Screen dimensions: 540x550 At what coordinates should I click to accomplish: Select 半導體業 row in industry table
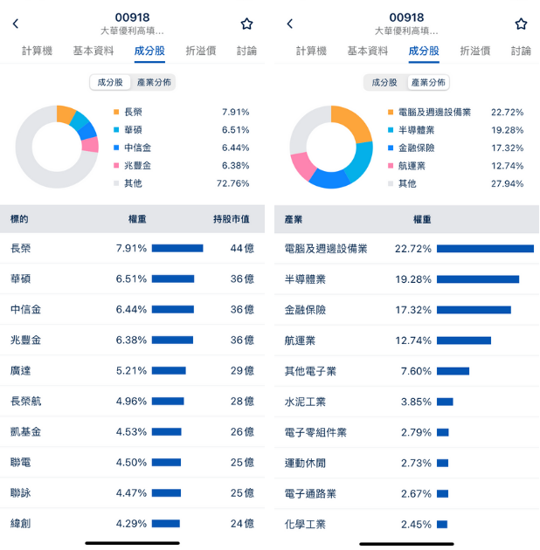tap(406, 279)
